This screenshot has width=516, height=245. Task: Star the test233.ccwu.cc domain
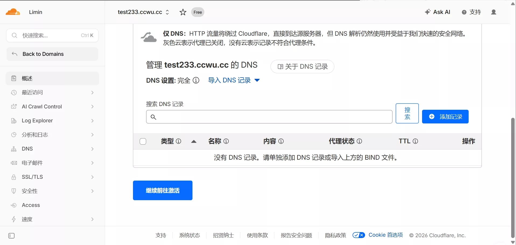tap(183, 12)
